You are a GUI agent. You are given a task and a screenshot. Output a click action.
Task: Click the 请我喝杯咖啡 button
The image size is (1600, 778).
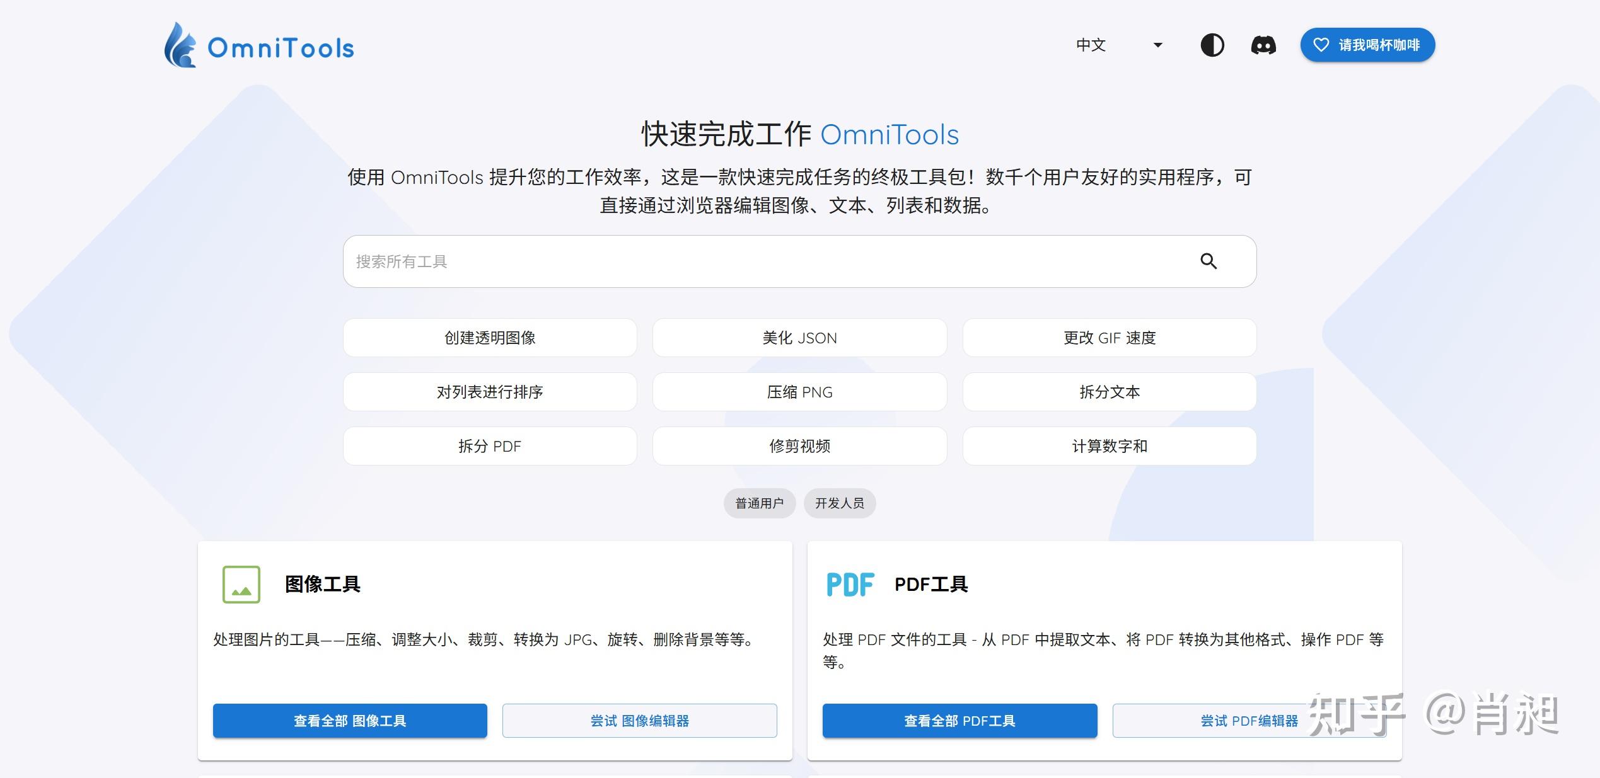point(1367,45)
